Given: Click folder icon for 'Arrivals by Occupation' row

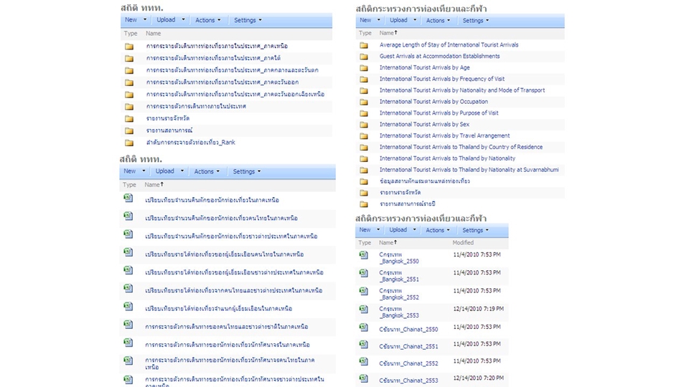Looking at the screenshot, I should click(364, 102).
